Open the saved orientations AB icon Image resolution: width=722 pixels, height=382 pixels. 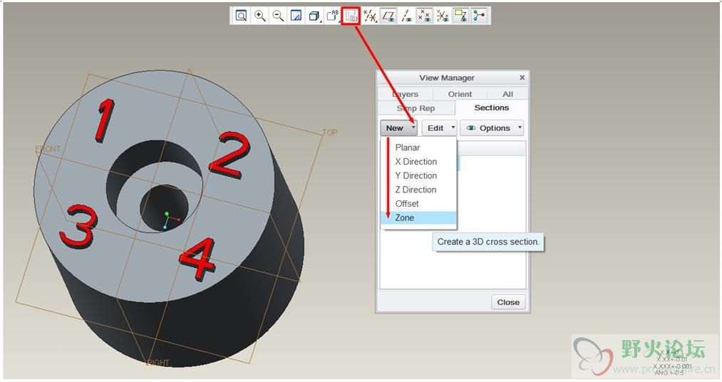click(332, 16)
